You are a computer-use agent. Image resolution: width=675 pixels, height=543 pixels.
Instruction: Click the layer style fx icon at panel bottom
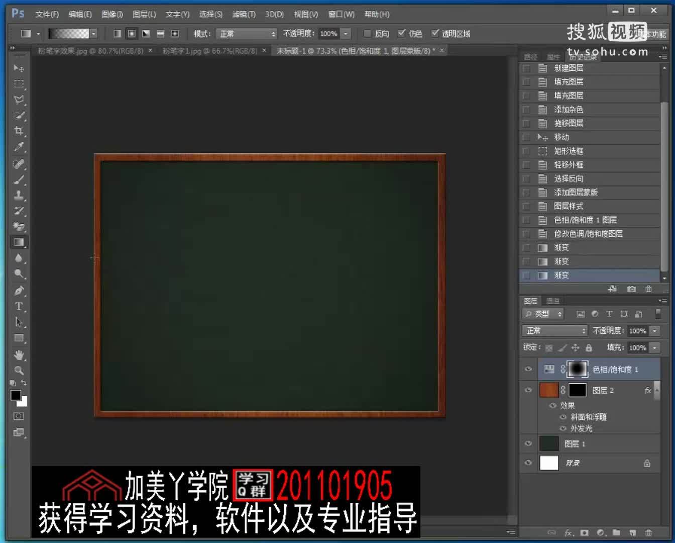569,533
